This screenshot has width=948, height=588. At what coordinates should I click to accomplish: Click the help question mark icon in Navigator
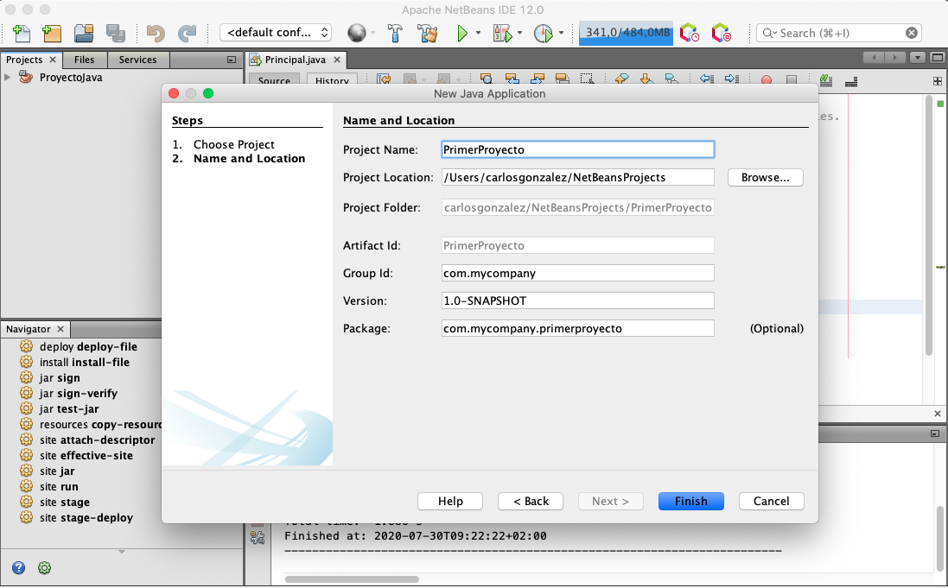[19, 567]
